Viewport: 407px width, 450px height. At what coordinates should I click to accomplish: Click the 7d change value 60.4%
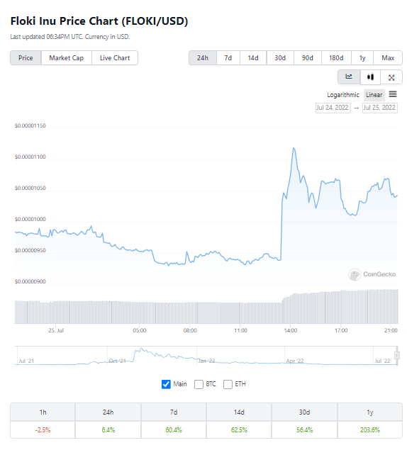click(174, 430)
